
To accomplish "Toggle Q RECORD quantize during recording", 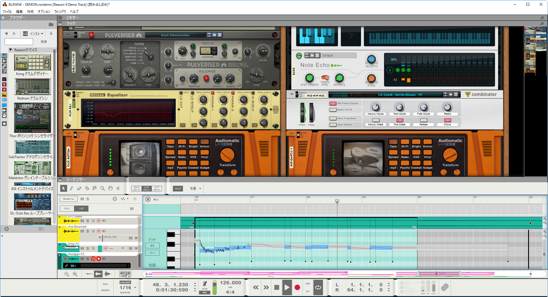I will [x=125, y=282].
